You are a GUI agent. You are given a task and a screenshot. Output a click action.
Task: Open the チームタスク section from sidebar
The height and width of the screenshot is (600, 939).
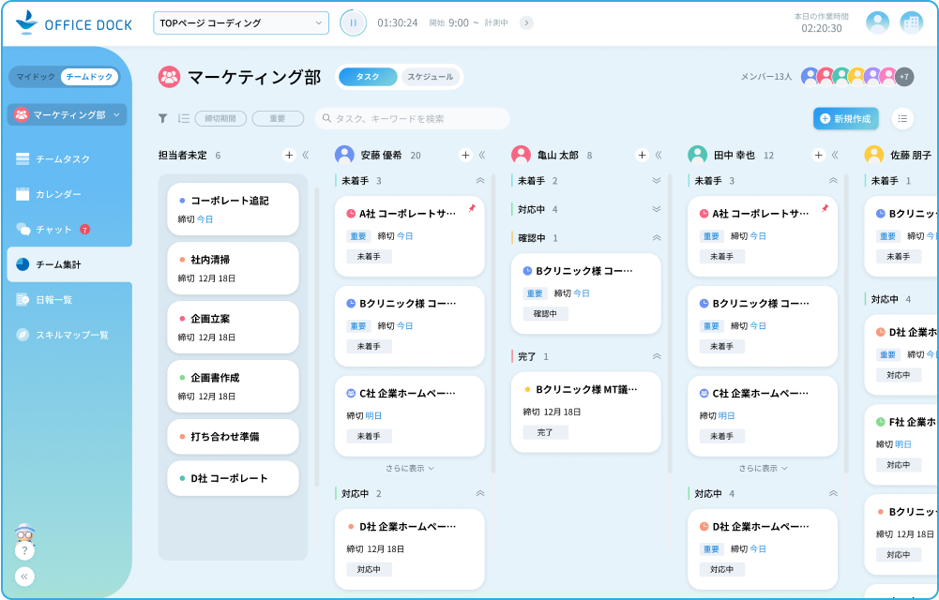coord(63,157)
